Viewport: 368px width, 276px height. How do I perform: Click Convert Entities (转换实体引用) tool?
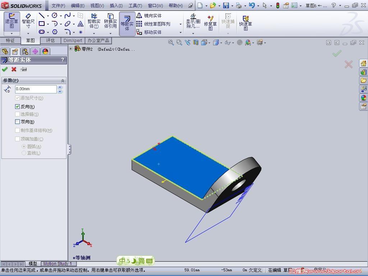pos(110,21)
